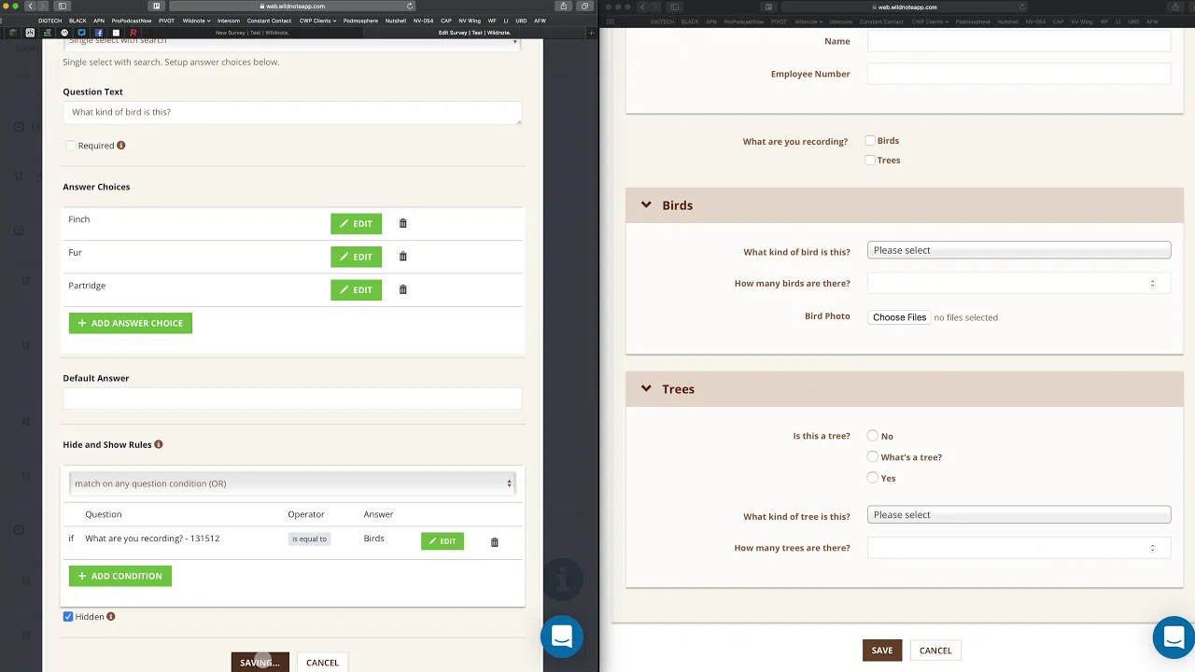Open Share menu in left Safari window
The width and height of the screenshot is (1195, 672).
[x=564, y=7]
